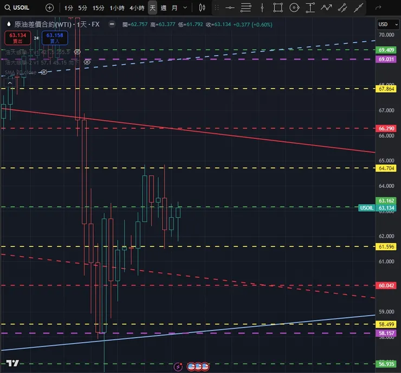Click the 61.596 yellow price label
Screen dimensions: 401x373
pyautogui.click(x=386, y=247)
